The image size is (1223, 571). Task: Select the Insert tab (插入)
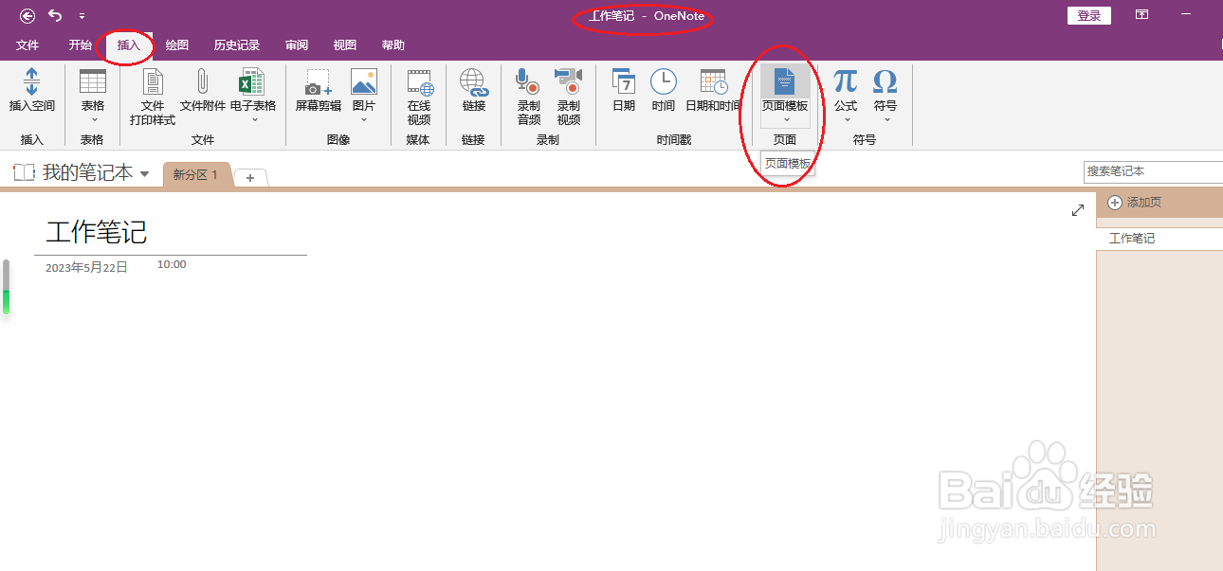tap(129, 45)
